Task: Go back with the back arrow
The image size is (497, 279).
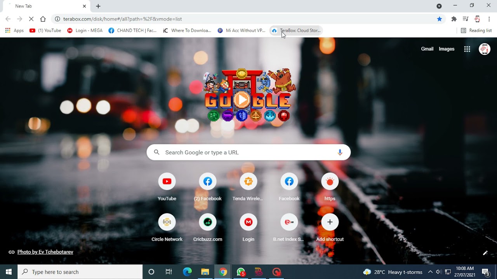Action: [8, 19]
